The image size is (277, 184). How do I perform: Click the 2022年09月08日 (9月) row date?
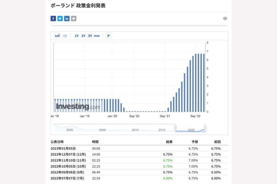point(67,172)
